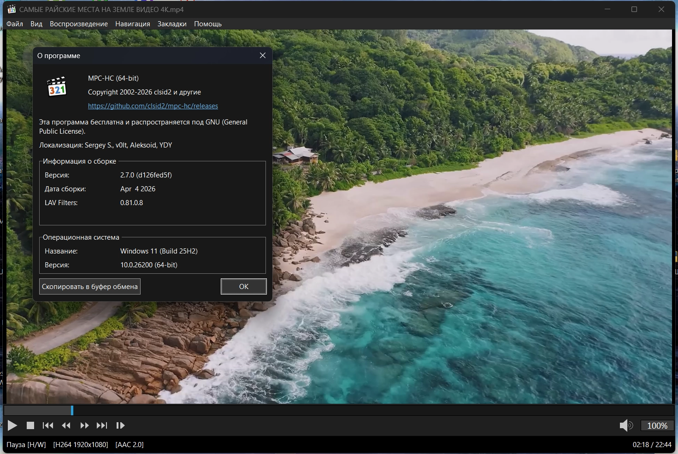Open the Закладки menu
The width and height of the screenshot is (678, 454).
click(172, 24)
